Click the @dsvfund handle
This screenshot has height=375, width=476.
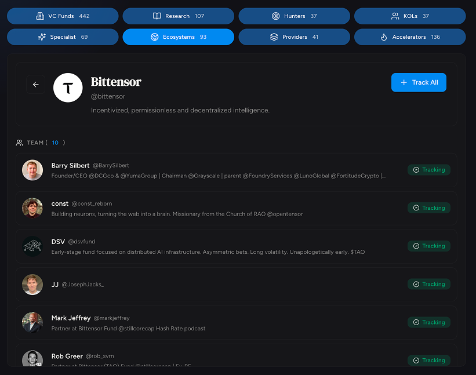82,242
